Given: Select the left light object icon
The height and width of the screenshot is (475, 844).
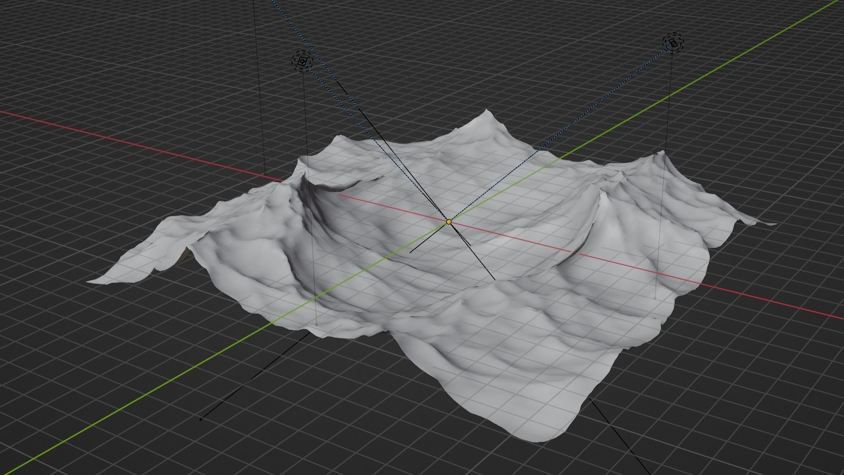Looking at the screenshot, I should [x=302, y=62].
